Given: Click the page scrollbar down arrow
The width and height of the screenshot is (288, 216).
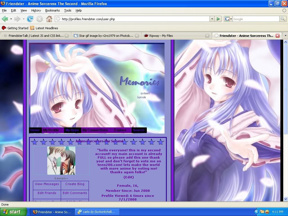Looking at the screenshot, I should (285, 199).
